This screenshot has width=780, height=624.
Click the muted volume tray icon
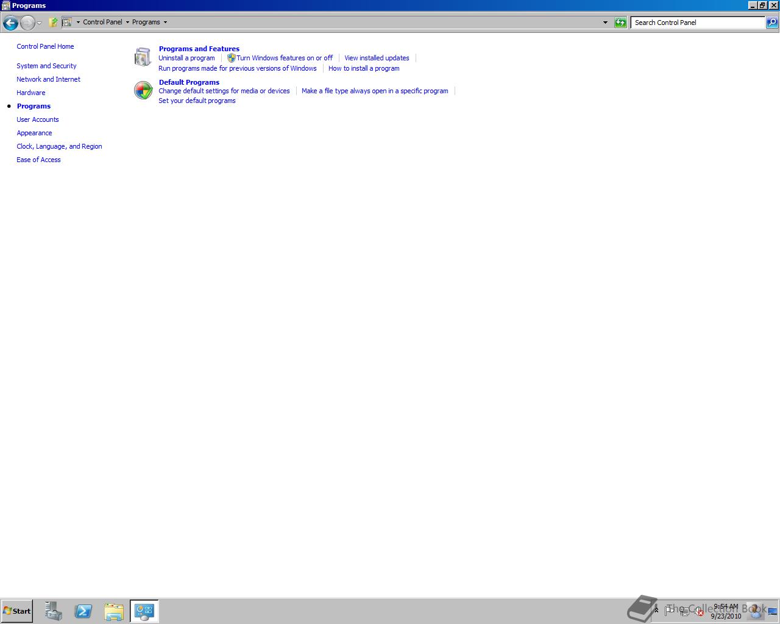(700, 612)
